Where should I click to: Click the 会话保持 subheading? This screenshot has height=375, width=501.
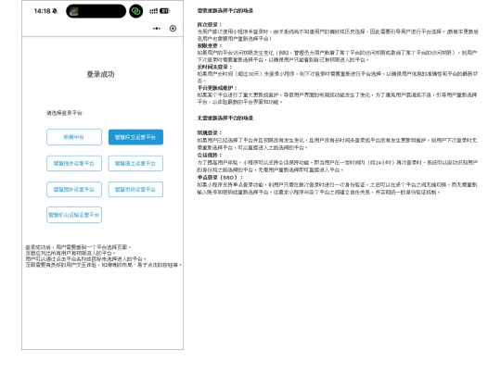click(x=210, y=155)
